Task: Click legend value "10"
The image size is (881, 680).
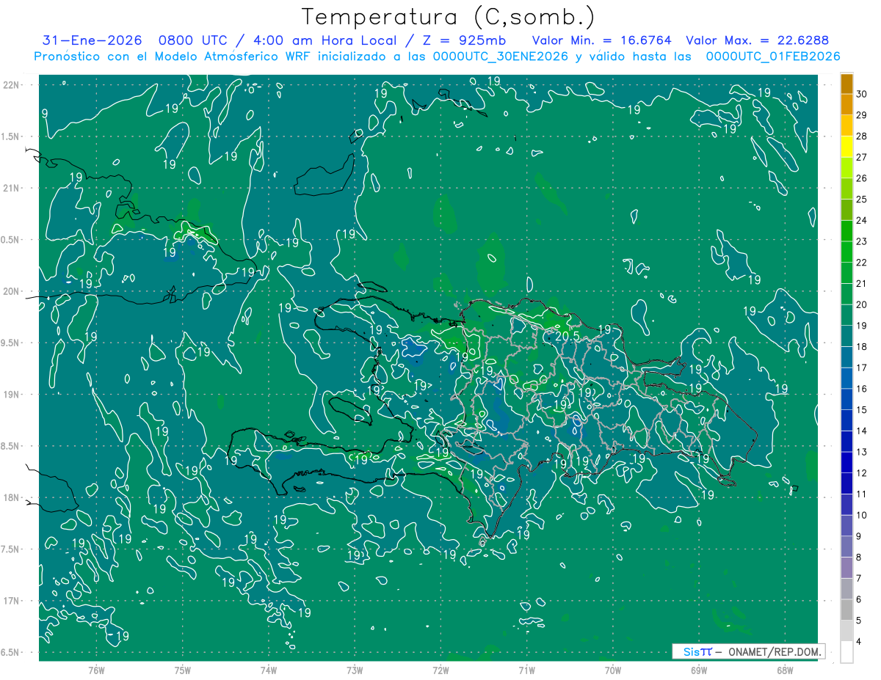Action: pyautogui.click(x=862, y=515)
